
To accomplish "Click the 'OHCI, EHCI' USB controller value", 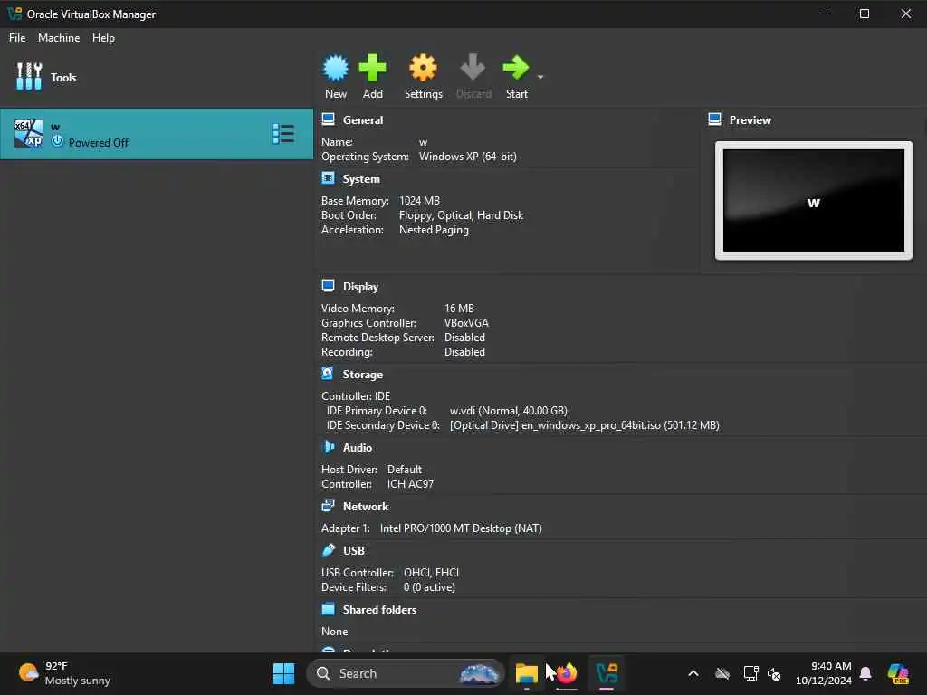I will coord(431,573).
